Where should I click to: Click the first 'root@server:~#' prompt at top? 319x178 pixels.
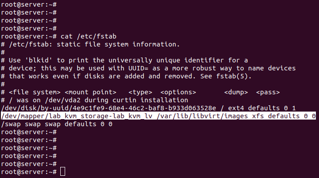[x=29, y=4]
